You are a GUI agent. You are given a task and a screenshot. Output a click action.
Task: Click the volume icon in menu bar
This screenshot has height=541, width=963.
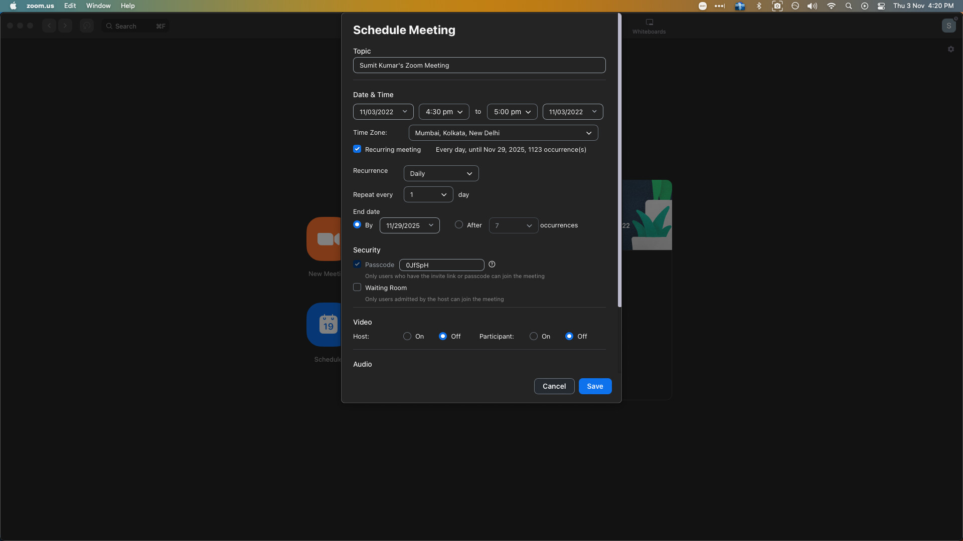[x=812, y=6]
